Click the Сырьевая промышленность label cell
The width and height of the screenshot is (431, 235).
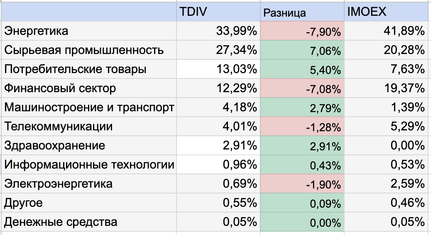point(89,50)
